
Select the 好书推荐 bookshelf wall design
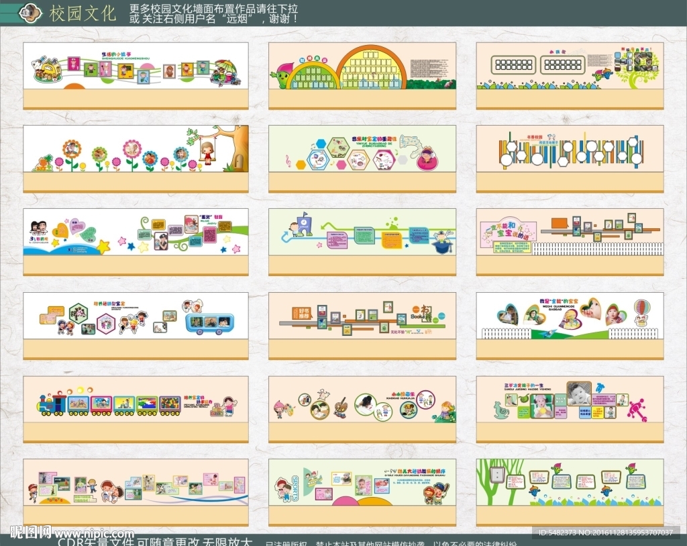point(362,326)
